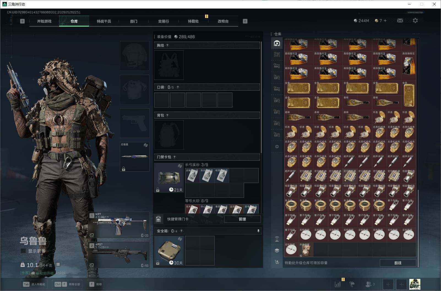This screenshot has width=441, height=291.
Task: Click the Q previous-tab key hint
Action: 22,21
